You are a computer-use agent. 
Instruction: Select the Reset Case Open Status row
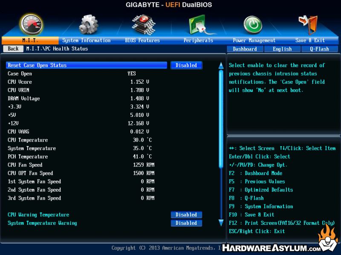(x=87, y=65)
